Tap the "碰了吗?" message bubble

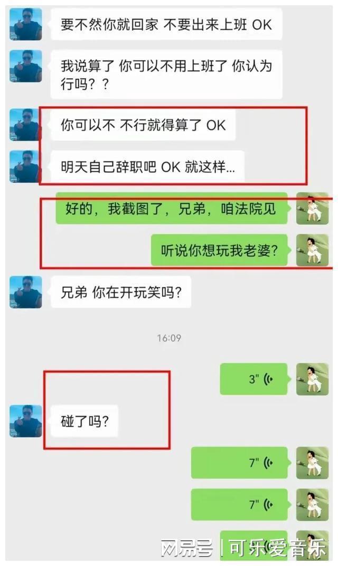click(x=84, y=421)
